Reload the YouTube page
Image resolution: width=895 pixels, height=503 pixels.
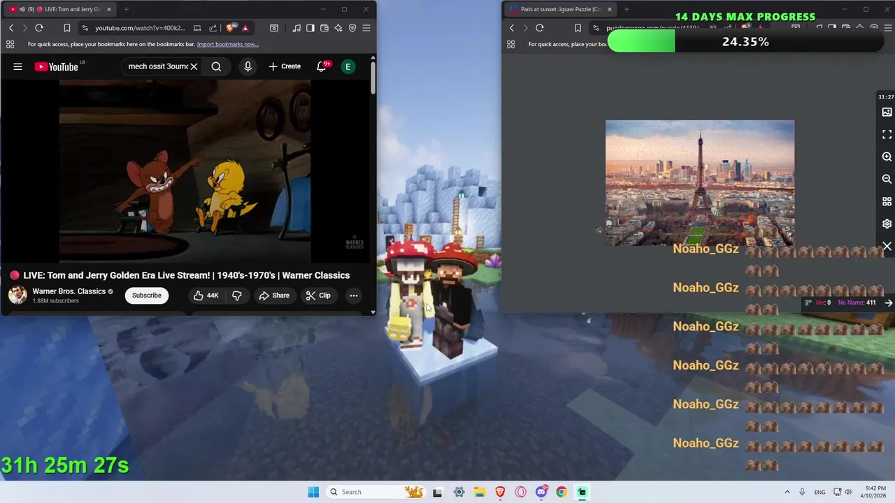(x=39, y=28)
